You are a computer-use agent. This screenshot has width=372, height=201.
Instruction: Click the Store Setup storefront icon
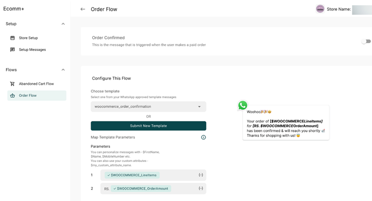point(12,38)
